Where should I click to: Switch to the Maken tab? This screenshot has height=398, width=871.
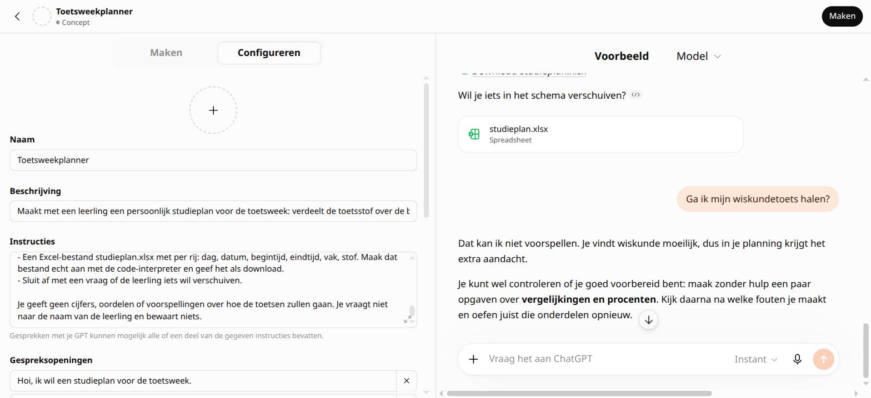[x=166, y=53]
